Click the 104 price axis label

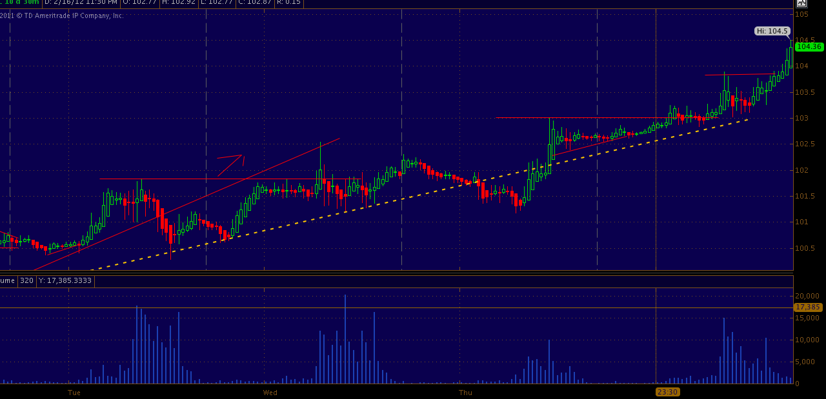(801, 66)
